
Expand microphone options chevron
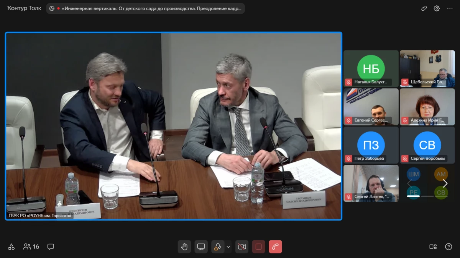point(228,247)
